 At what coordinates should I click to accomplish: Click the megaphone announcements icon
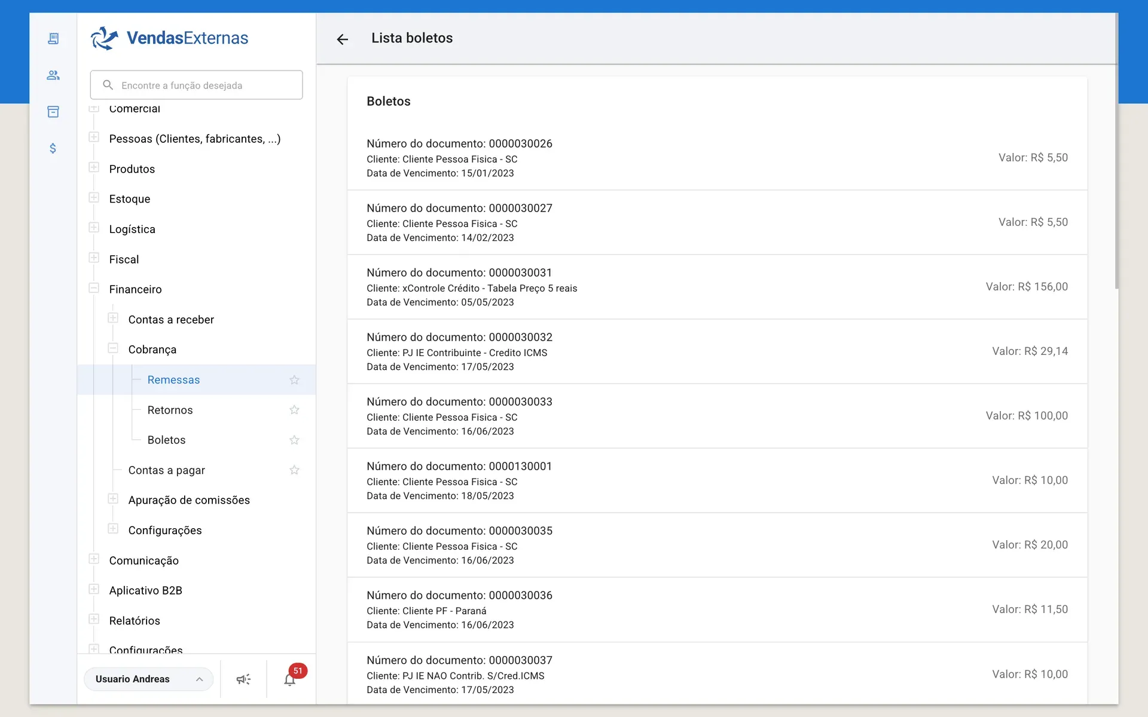[243, 679]
